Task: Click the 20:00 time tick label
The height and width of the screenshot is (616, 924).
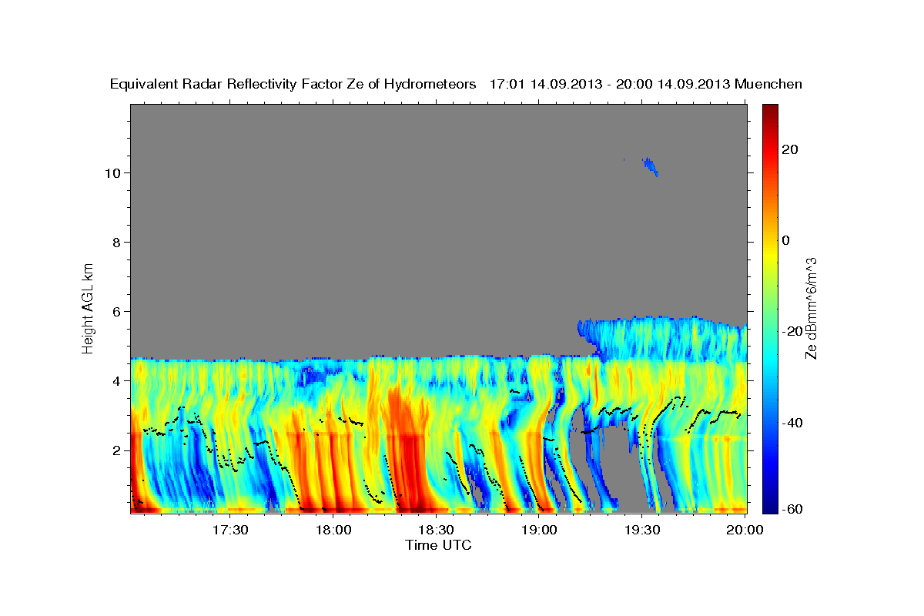Action: (x=745, y=530)
